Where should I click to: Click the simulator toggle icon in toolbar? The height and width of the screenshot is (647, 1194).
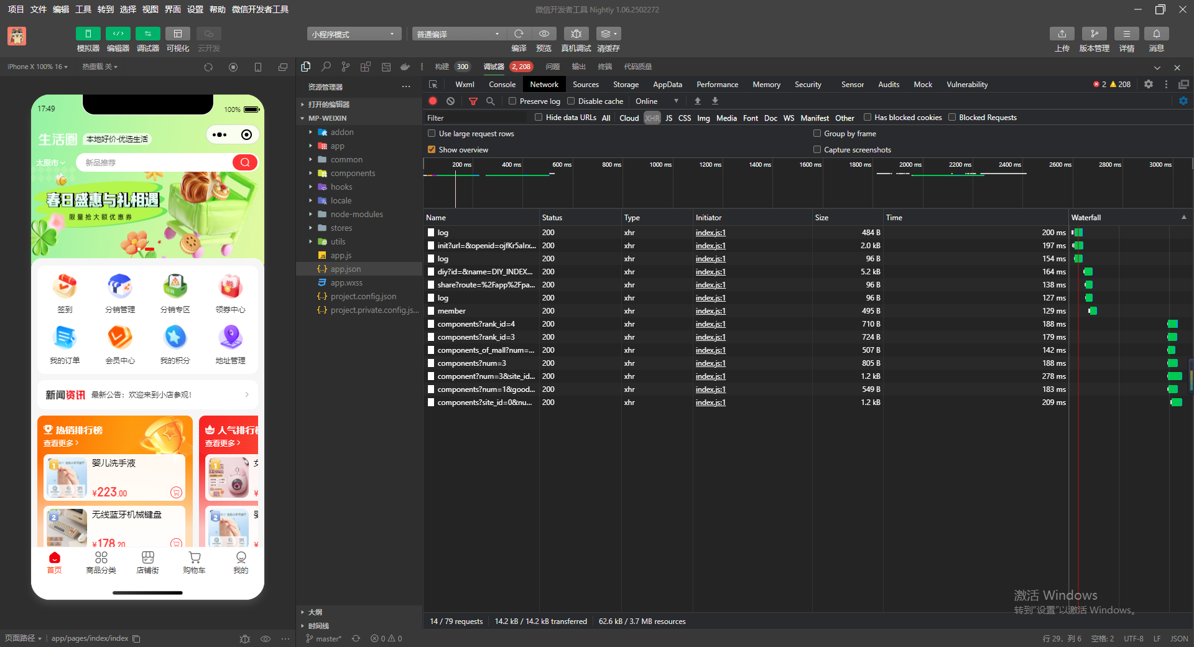pyautogui.click(x=88, y=34)
